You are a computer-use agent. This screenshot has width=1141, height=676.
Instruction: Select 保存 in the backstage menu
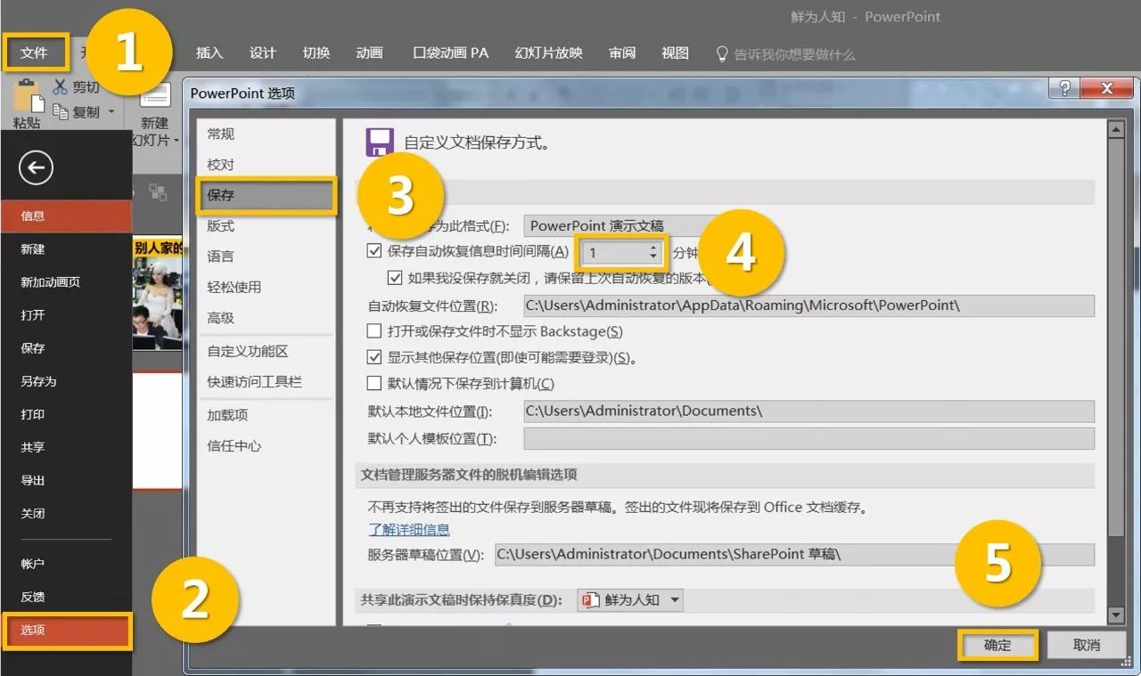pos(66,348)
